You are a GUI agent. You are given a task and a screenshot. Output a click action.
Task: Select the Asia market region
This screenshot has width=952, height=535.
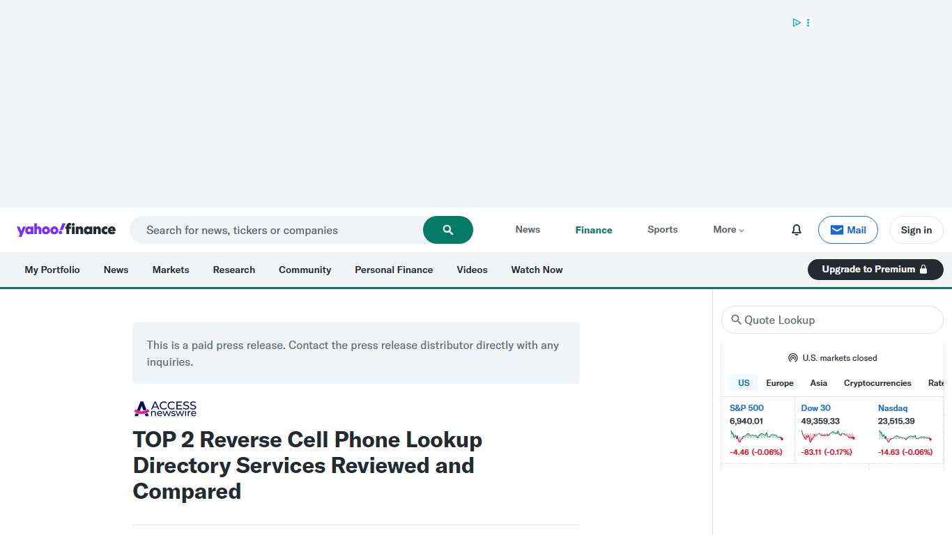coord(818,382)
